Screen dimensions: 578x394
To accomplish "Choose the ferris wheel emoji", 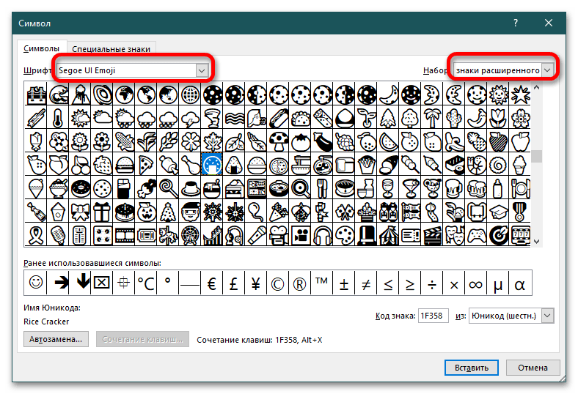I will click(190, 234).
